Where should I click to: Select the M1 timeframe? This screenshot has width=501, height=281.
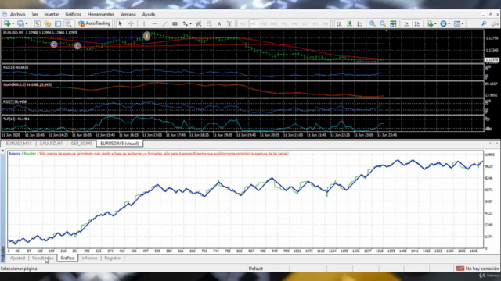pyautogui.click(x=243, y=23)
